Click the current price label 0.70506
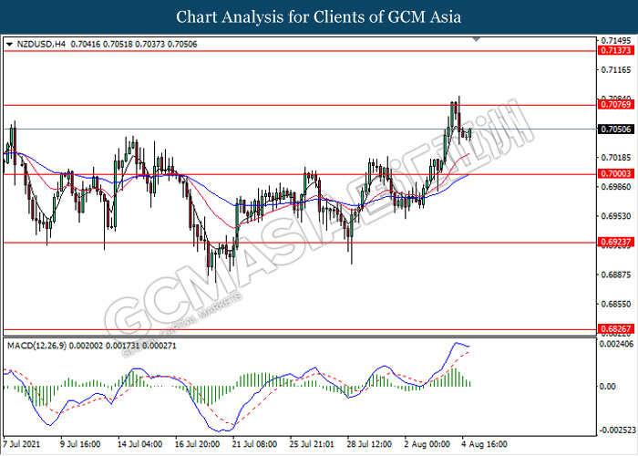 tap(616, 130)
